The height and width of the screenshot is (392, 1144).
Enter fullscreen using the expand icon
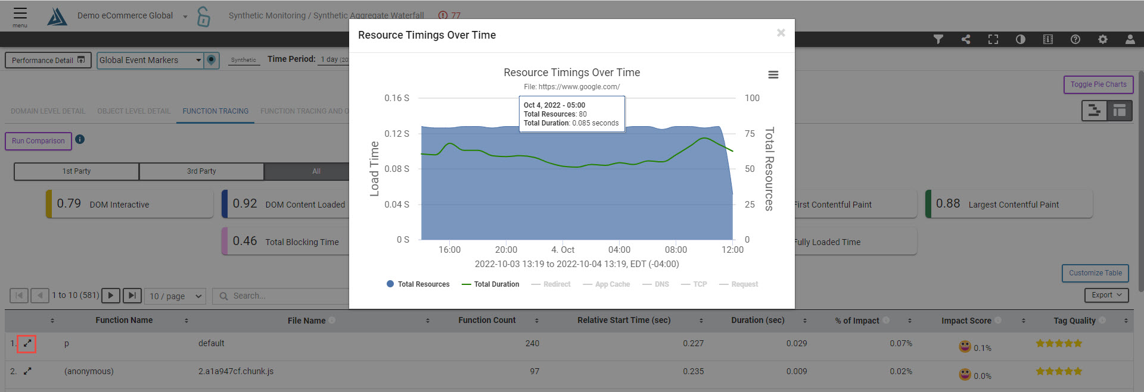(993, 39)
